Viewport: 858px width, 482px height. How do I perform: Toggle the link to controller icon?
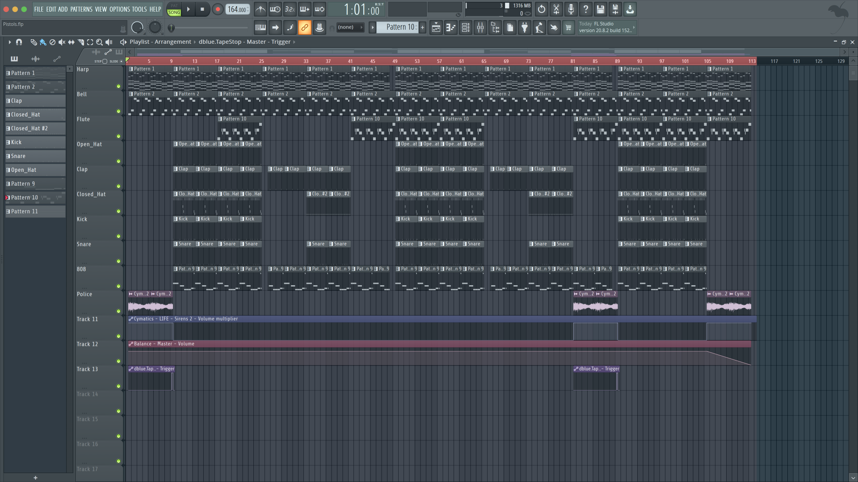[305, 28]
